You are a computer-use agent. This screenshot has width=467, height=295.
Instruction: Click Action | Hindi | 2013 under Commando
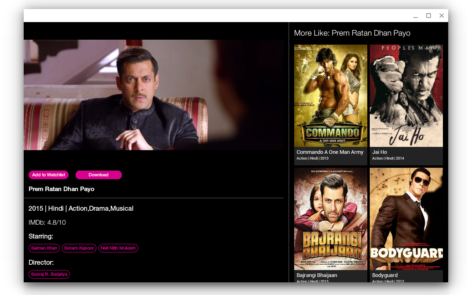313,158
